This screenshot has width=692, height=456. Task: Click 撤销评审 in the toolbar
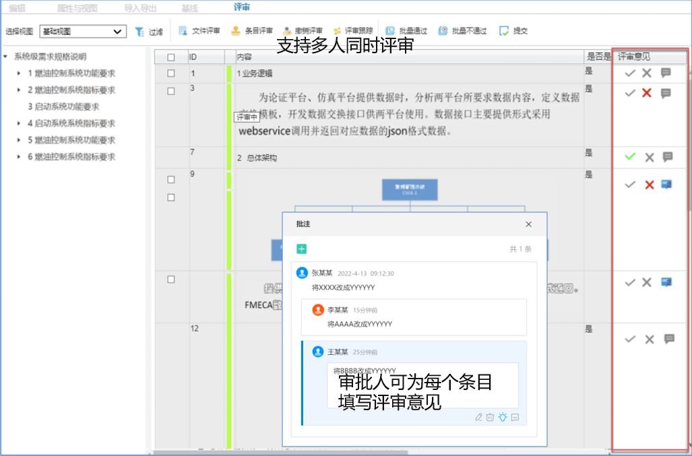coord(303,31)
